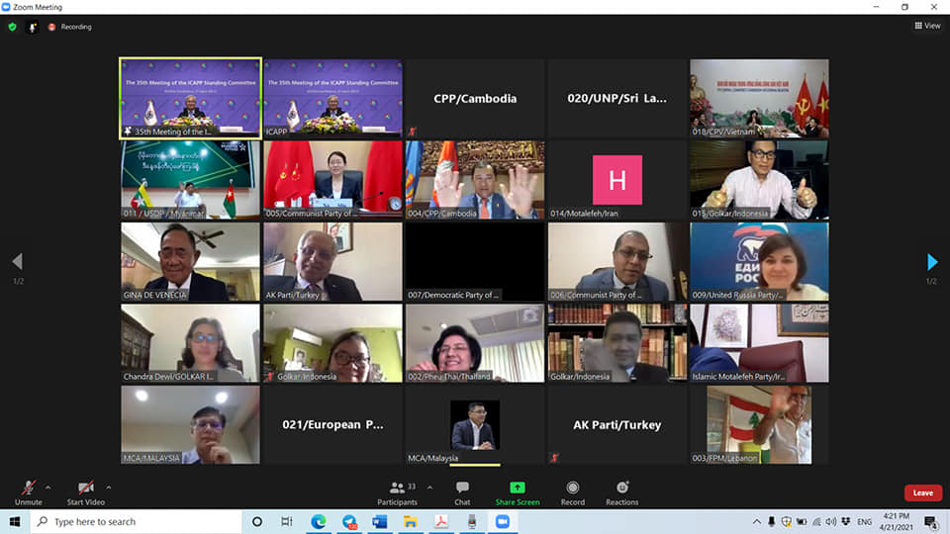Open Adobe Acrobat from taskbar
This screenshot has height=534, width=950.
pos(441,521)
